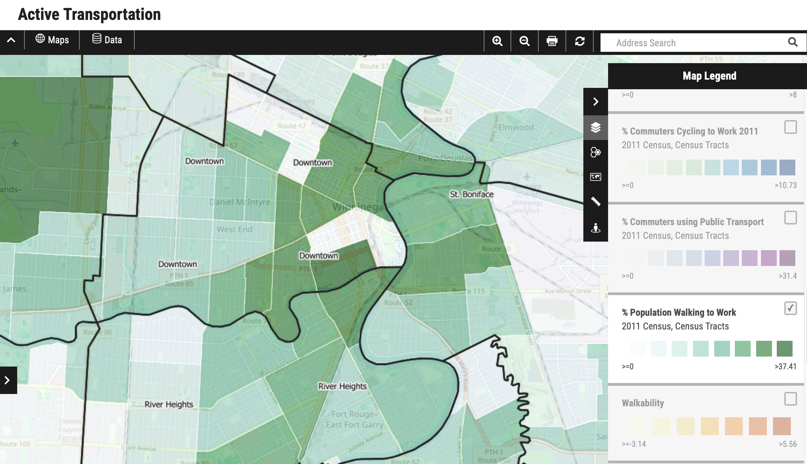807x464 pixels.
Task: Open the Maps menu
Action: pos(52,40)
